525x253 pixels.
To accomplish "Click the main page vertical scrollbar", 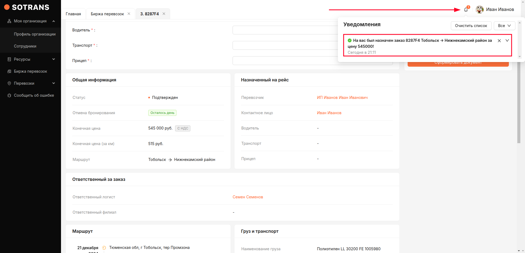I will tap(519, 109).
